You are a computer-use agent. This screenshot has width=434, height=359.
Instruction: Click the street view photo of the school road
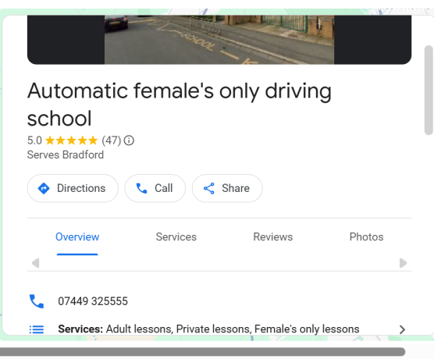point(219,40)
